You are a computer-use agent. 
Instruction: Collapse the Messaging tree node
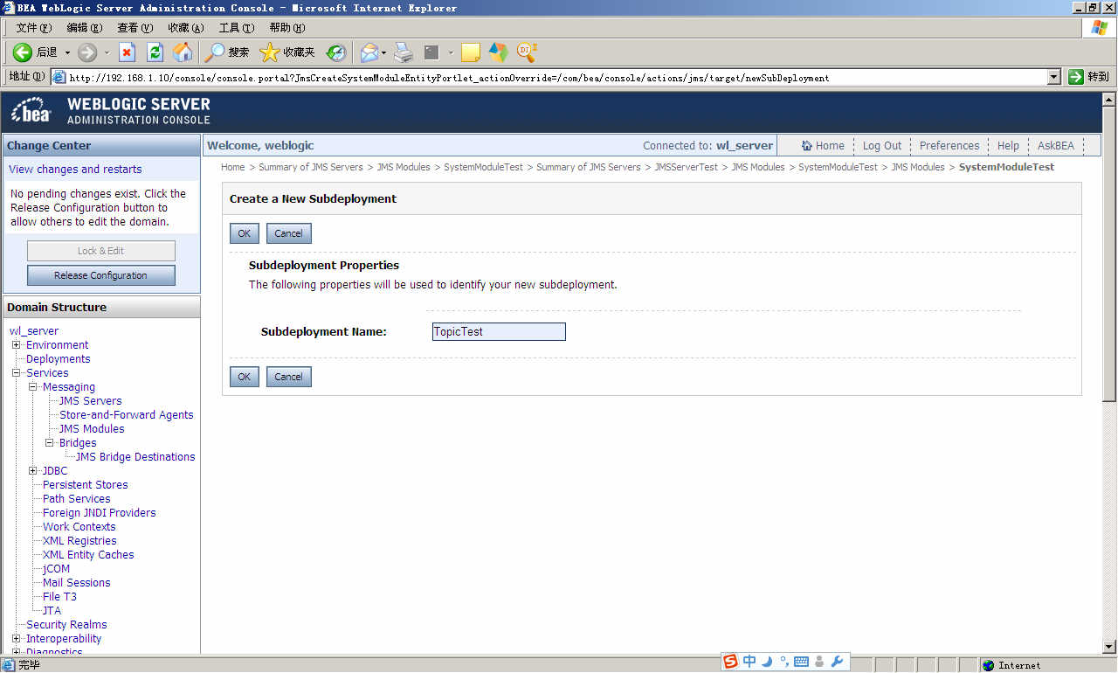pos(32,386)
